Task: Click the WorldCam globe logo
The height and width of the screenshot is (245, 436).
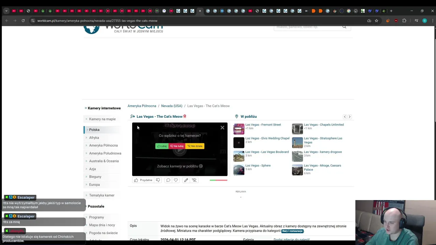Action: (91, 30)
